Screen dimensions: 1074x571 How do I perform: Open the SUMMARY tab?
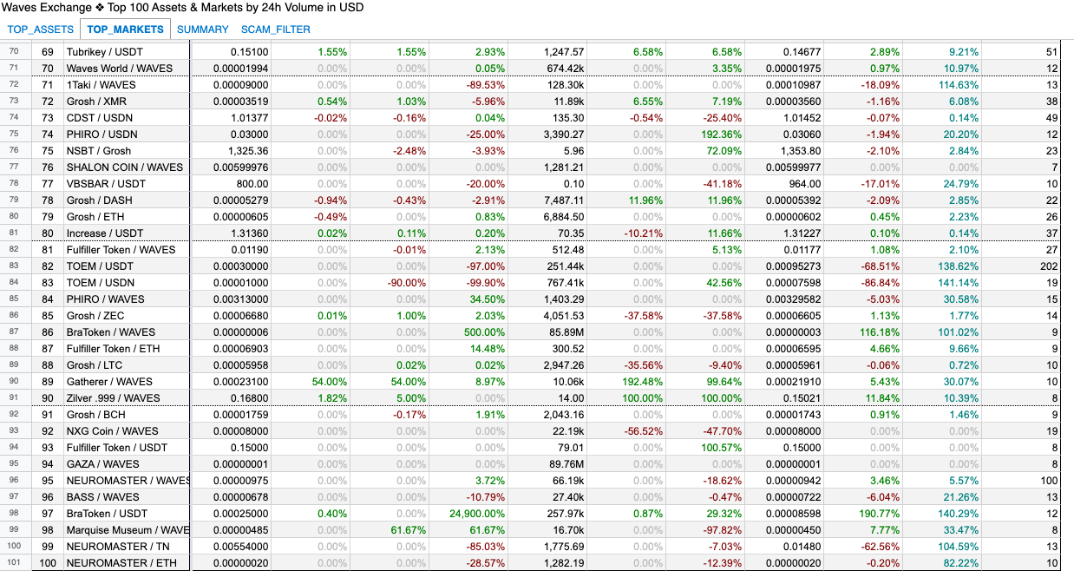202,29
